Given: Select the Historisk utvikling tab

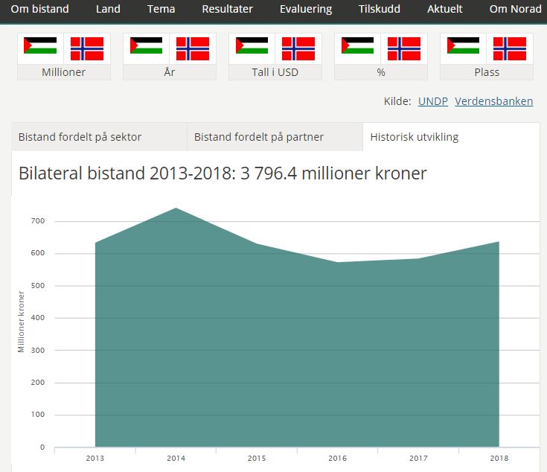Looking at the screenshot, I should (x=414, y=137).
